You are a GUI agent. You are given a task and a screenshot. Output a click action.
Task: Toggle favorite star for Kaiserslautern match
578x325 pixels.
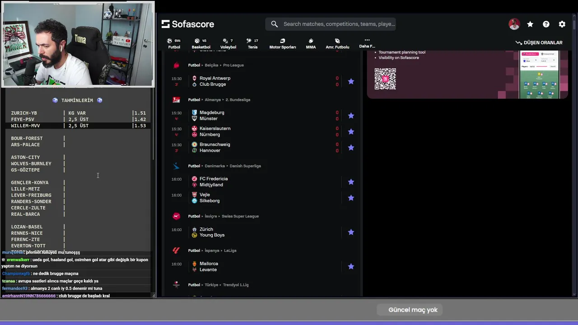tap(351, 131)
